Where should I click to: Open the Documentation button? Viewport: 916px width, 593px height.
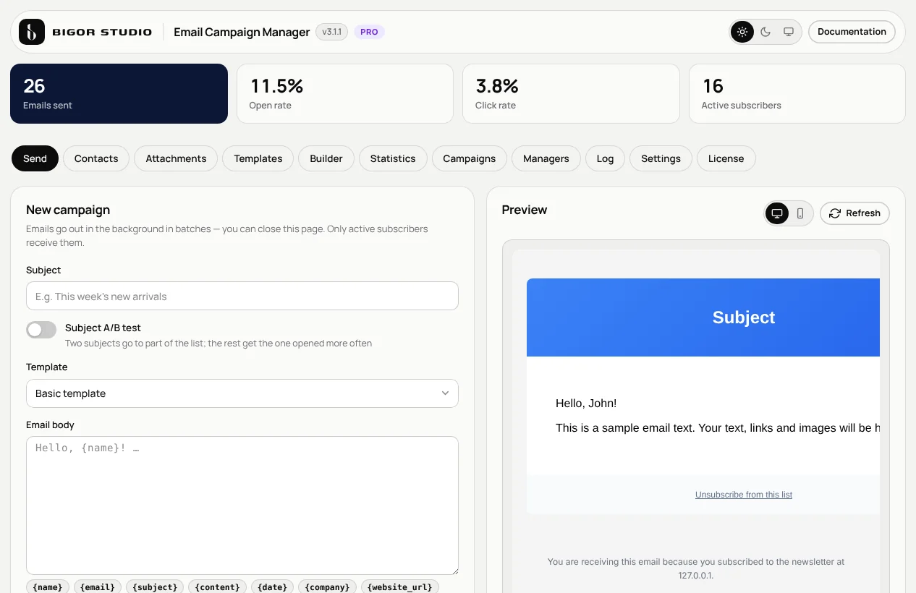coord(852,32)
